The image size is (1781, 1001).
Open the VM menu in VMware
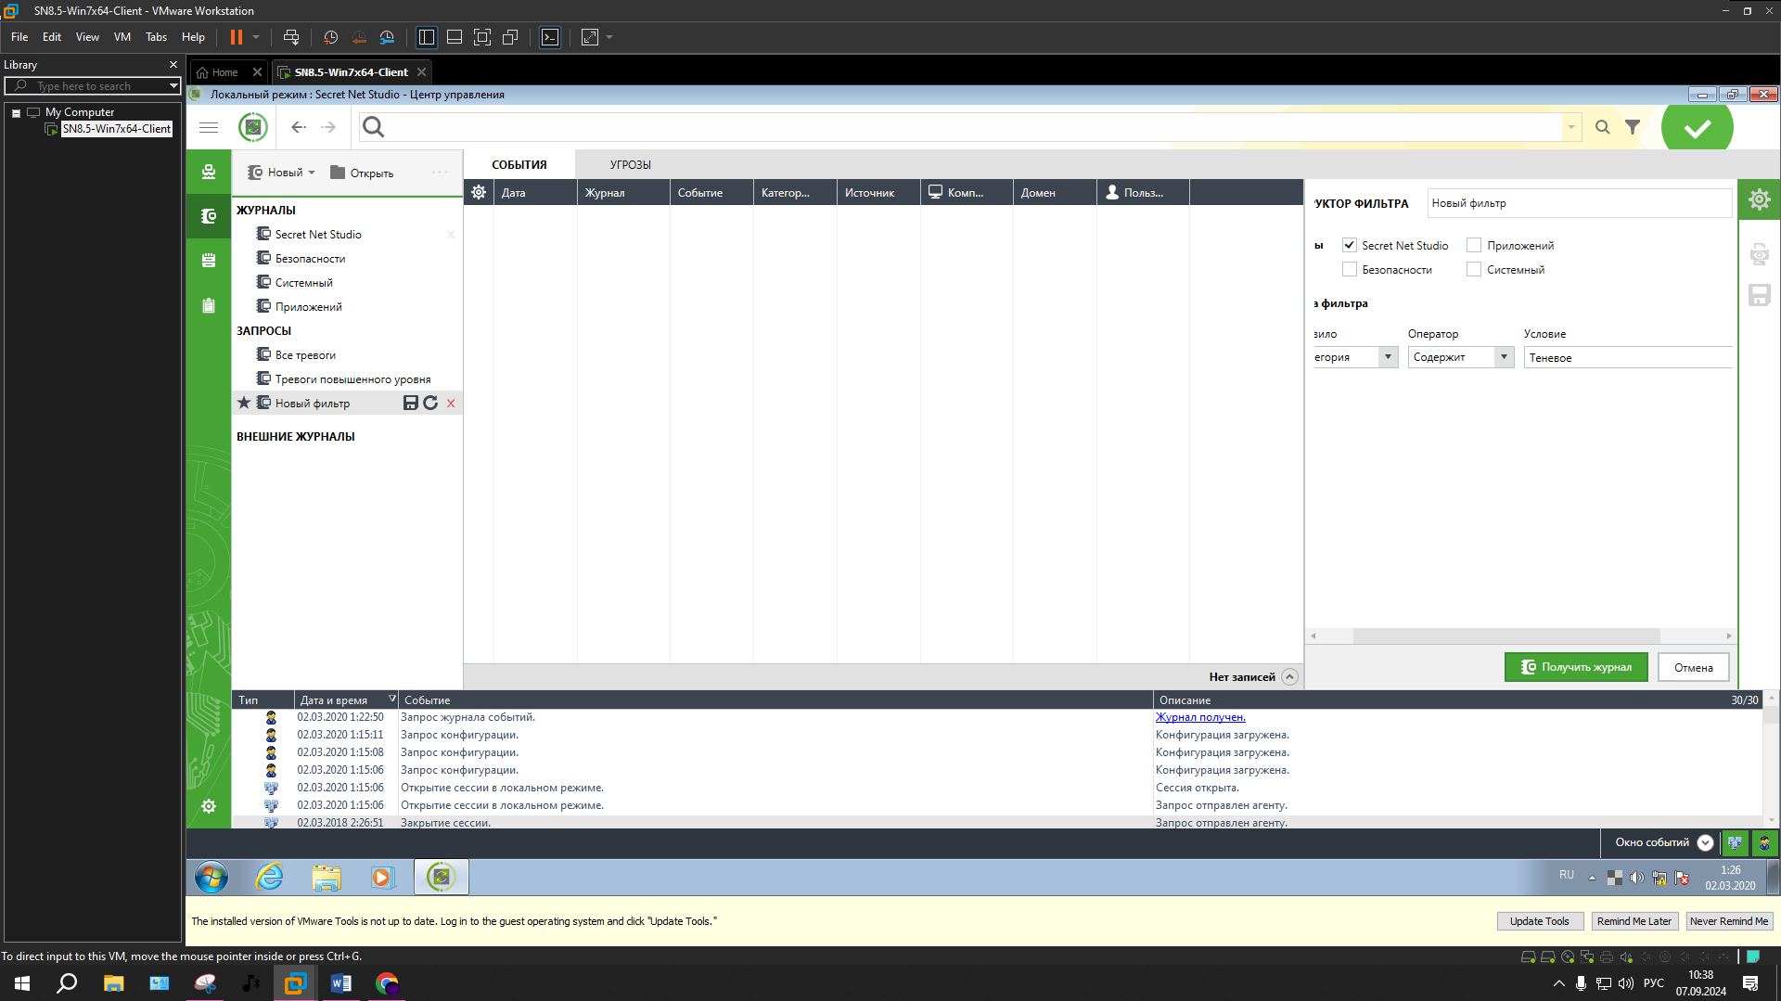point(122,37)
